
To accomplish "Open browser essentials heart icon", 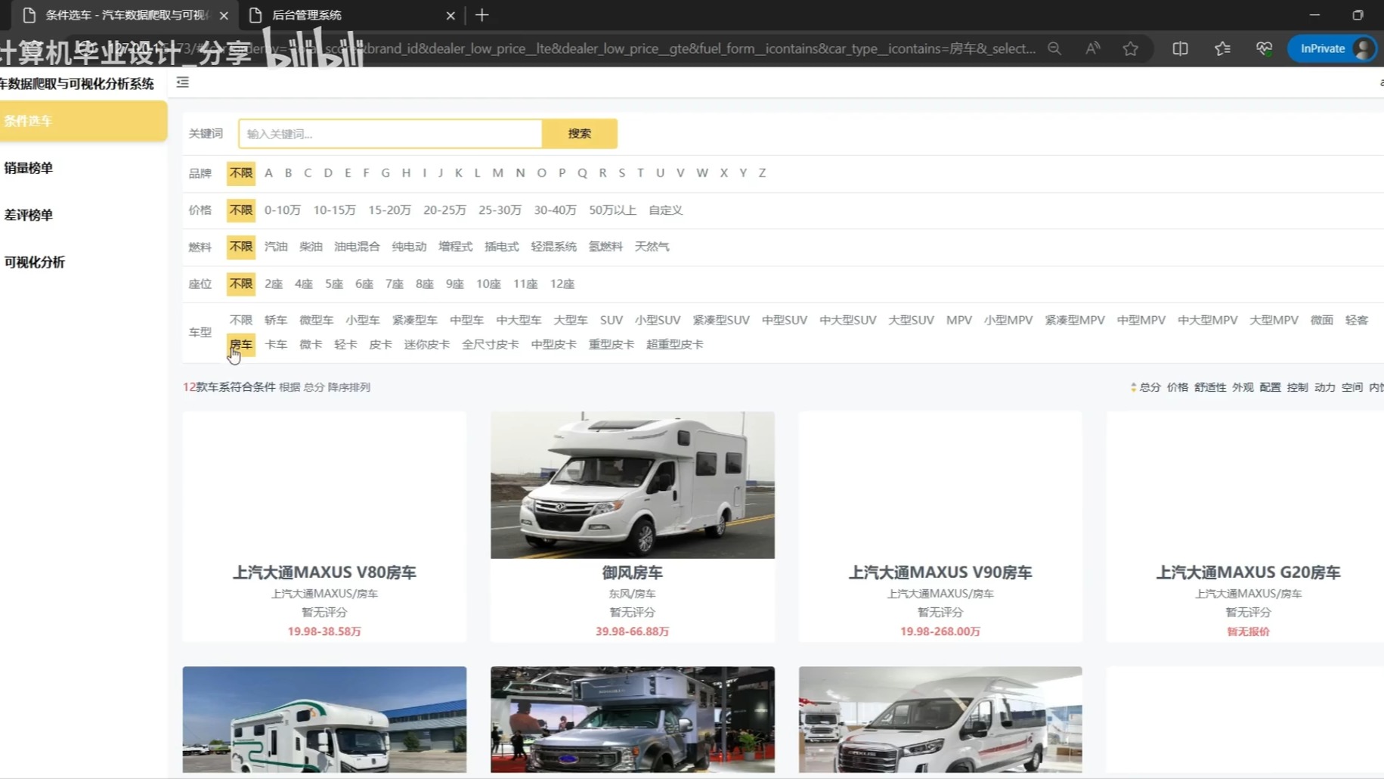I will tap(1264, 48).
